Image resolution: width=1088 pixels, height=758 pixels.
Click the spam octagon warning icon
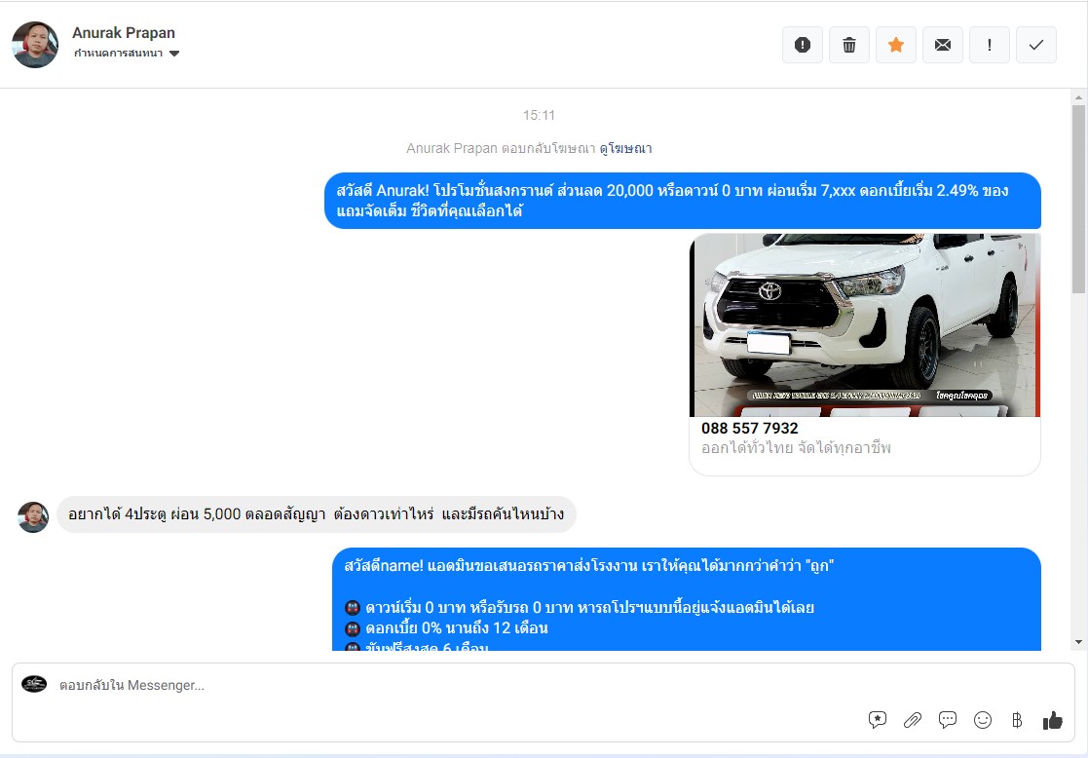[803, 45]
